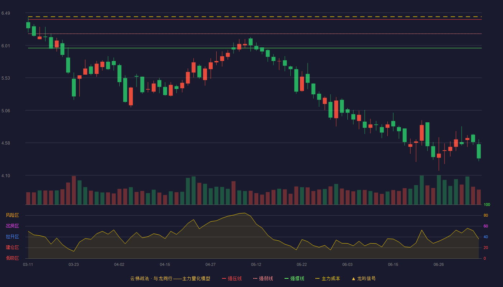Click the 云梯战法 主力量化模型 title text
This screenshot has width=503, height=287.
coord(170,278)
